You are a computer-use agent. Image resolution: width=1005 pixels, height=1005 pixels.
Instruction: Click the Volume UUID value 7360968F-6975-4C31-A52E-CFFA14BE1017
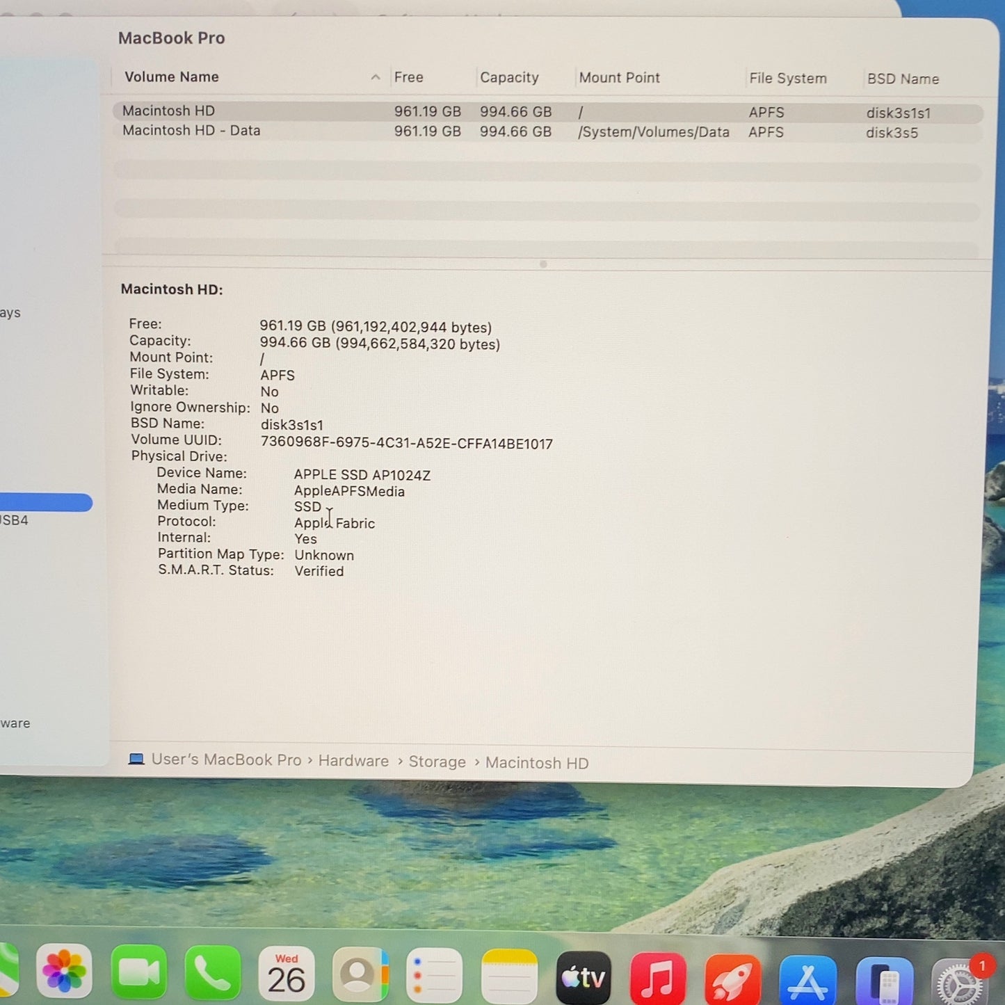pyautogui.click(x=407, y=444)
